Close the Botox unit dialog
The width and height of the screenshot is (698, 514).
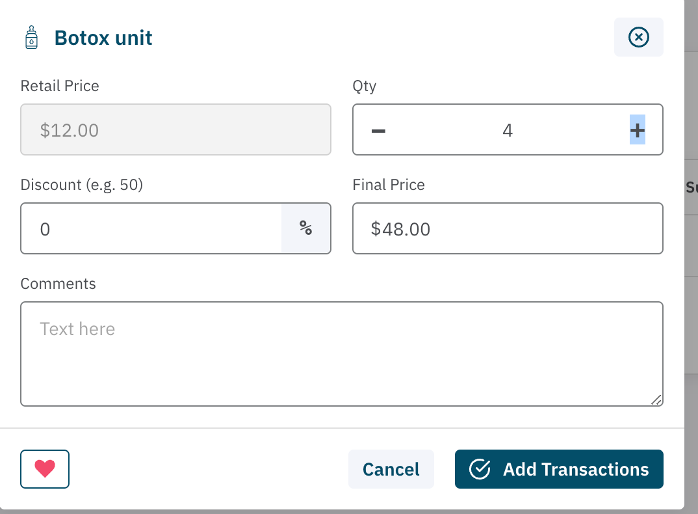tap(638, 38)
